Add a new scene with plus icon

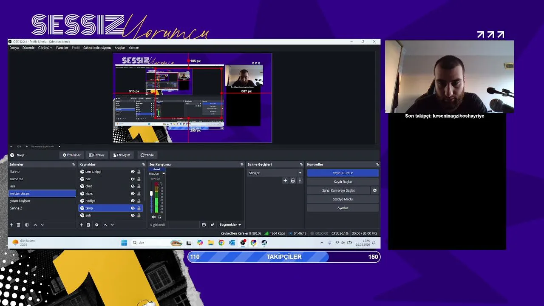11,225
